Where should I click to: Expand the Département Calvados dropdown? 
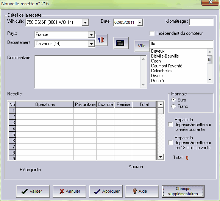pyautogui.click(x=91, y=44)
